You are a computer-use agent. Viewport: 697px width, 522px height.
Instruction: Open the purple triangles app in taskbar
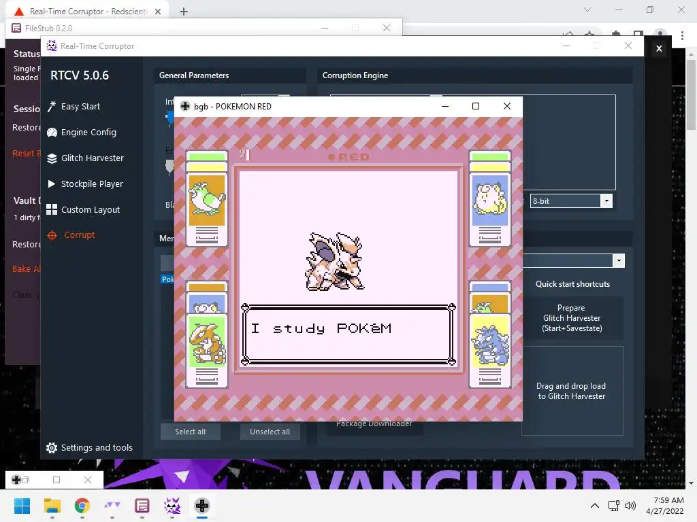point(112,506)
